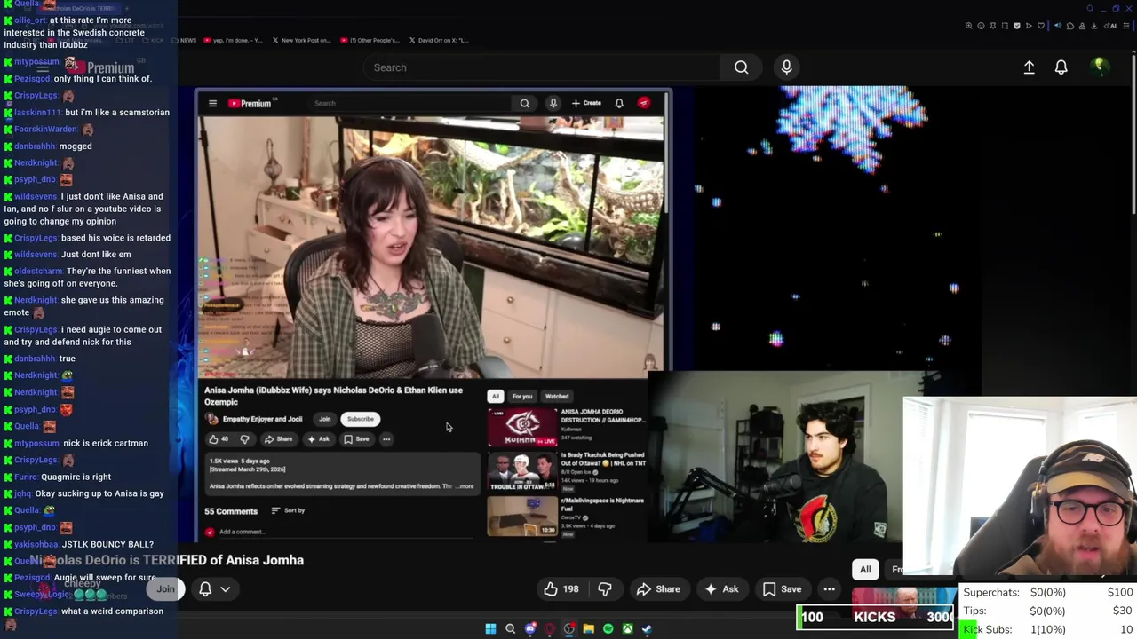Open inner YouTube account avatar
The image size is (1137, 639).
click(x=644, y=103)
